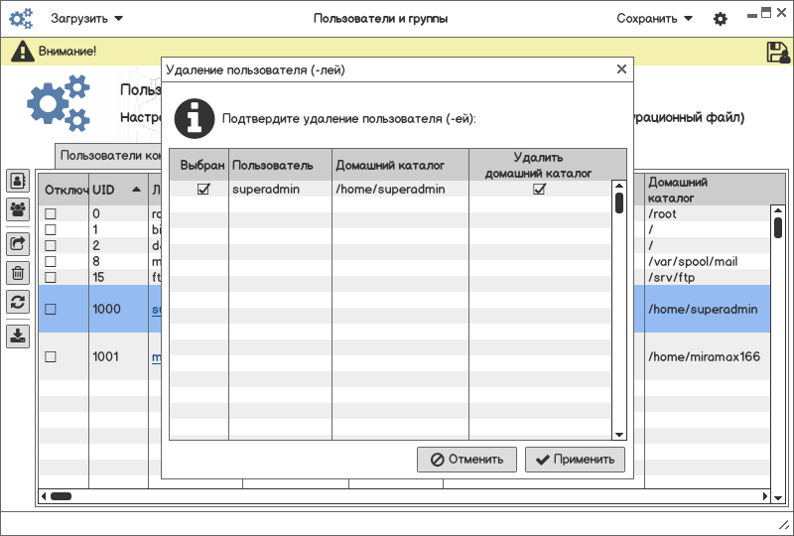Check the disabled checkbox for UID 1001
The height and width of the screenshot is (536, 794).
pos(51,357)
